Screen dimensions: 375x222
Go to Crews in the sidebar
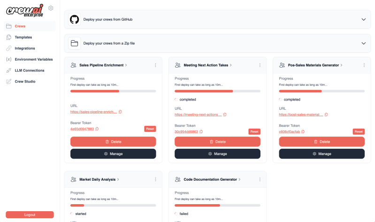point(30,26)
